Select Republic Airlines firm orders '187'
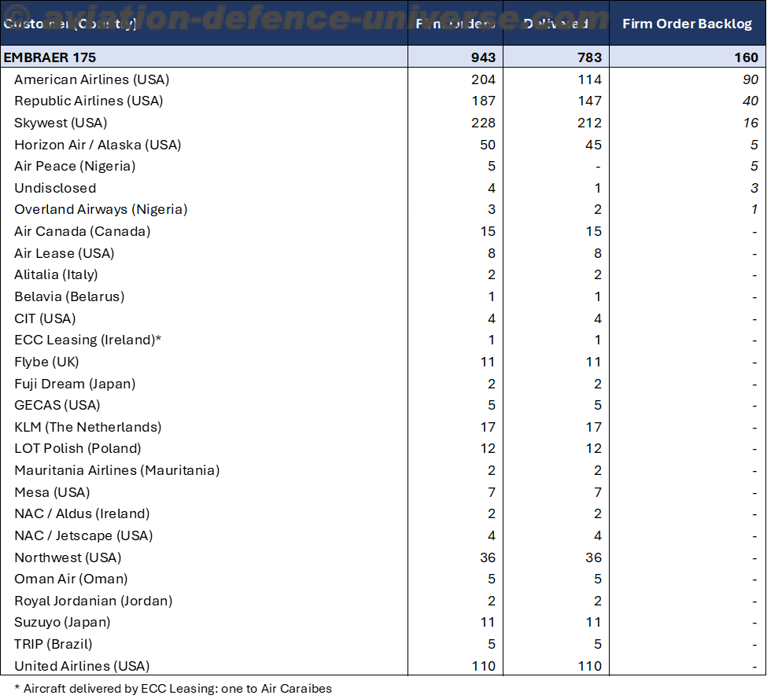Viewport: 767px width, 699px height. pyautogui.click(x=483, y=101)
